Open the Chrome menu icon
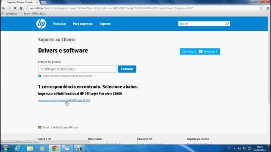271x152 pixels. point(268,8)
